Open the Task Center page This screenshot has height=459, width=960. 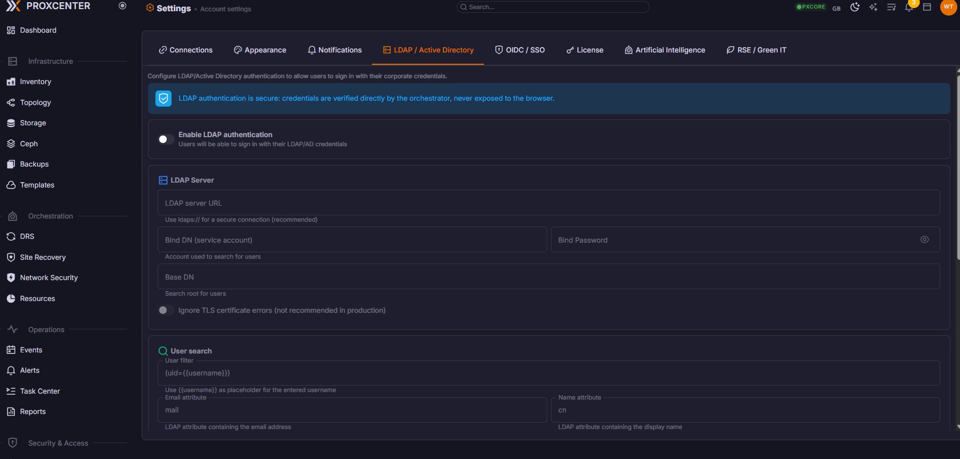point(40,391)
